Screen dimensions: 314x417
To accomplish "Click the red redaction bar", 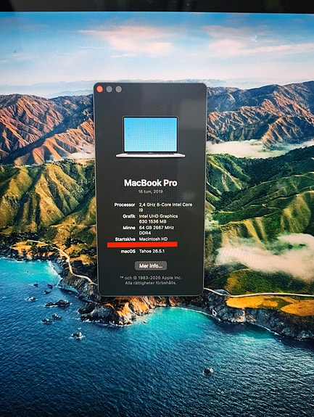I will coord(142,244).
